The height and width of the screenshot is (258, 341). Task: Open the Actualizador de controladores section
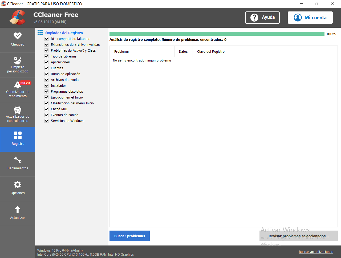(x=18, y=114)
